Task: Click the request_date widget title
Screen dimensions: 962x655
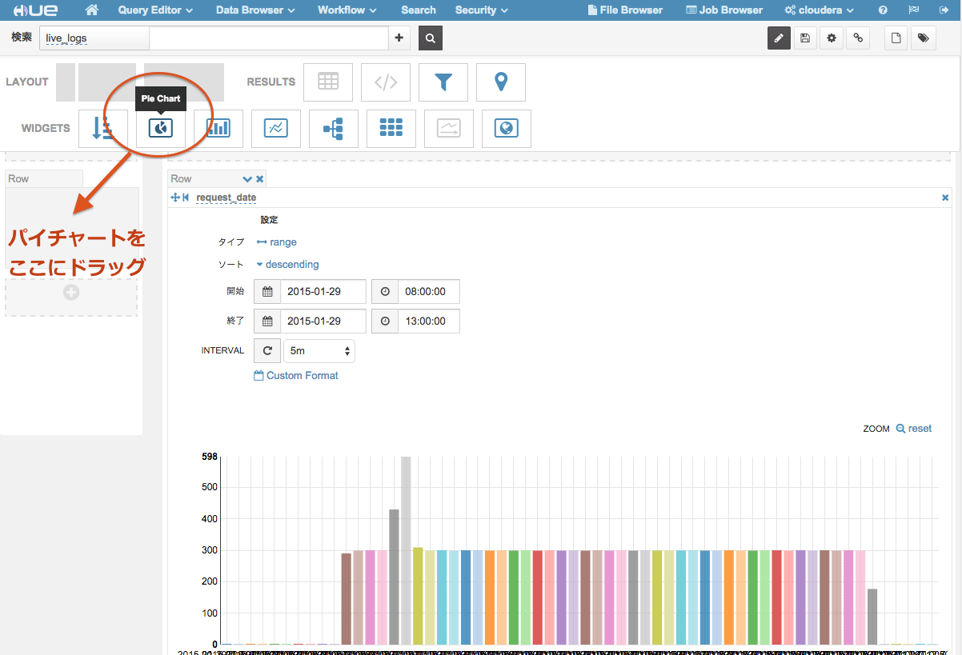Action: point(226,198)
